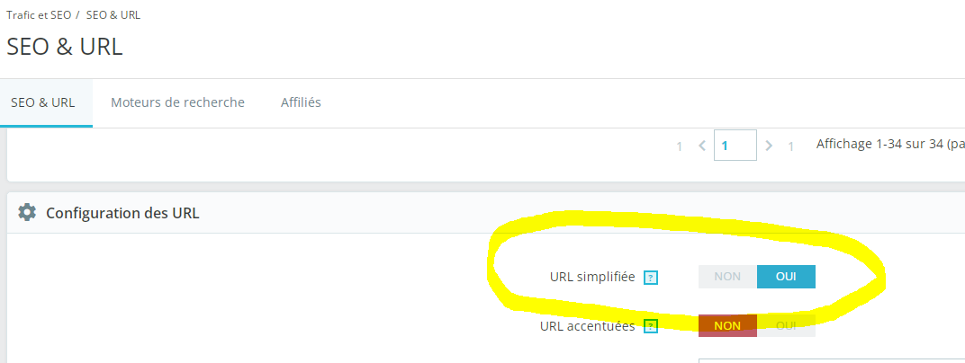
Task: Set URL simplifiée to NON
Action: (x=727, y=277)
